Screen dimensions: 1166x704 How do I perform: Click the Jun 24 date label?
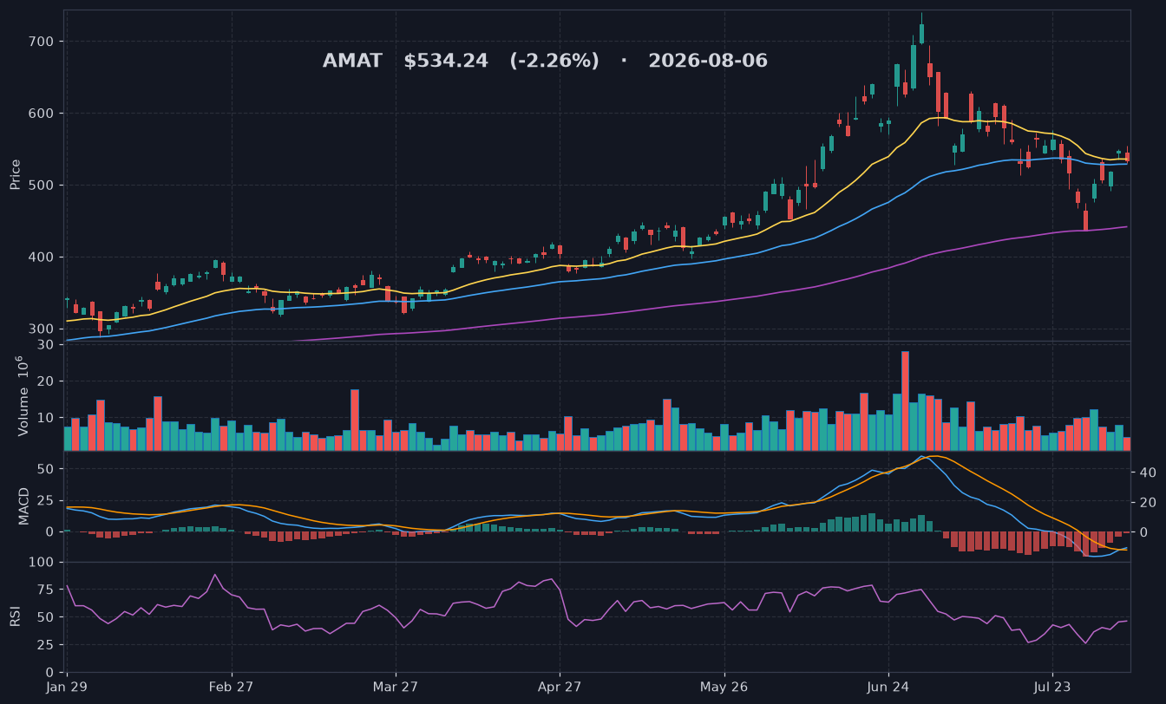(888, 687)
